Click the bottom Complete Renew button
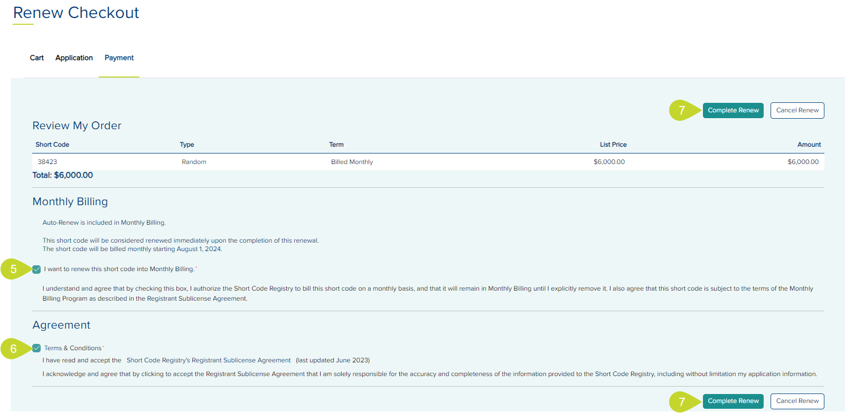This screenshot has height=413, width=845. [x=733, y=401]
